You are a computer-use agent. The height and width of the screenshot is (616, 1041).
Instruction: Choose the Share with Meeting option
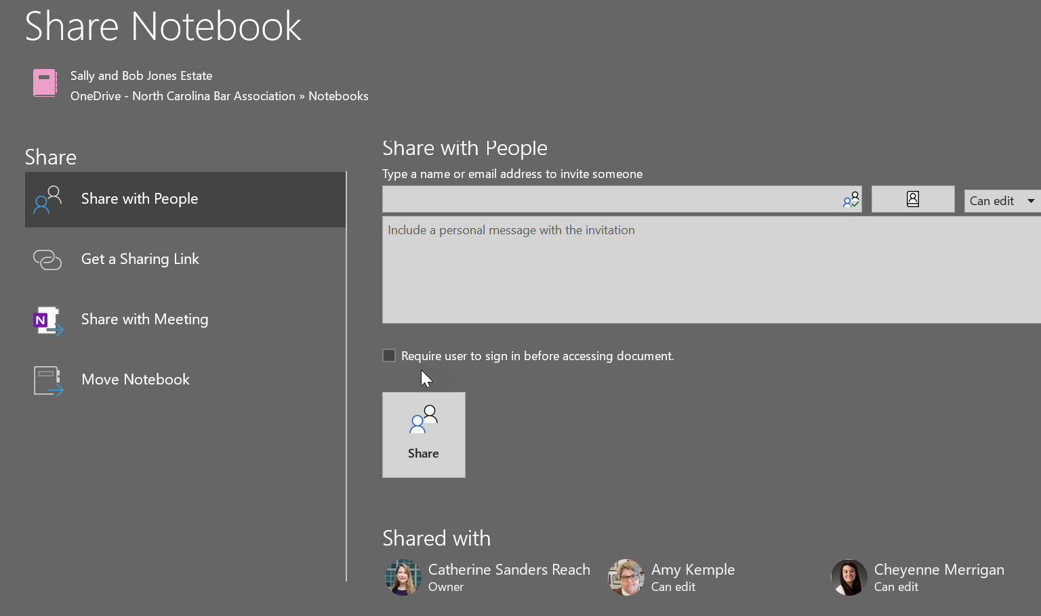click(x=144, y=320)
